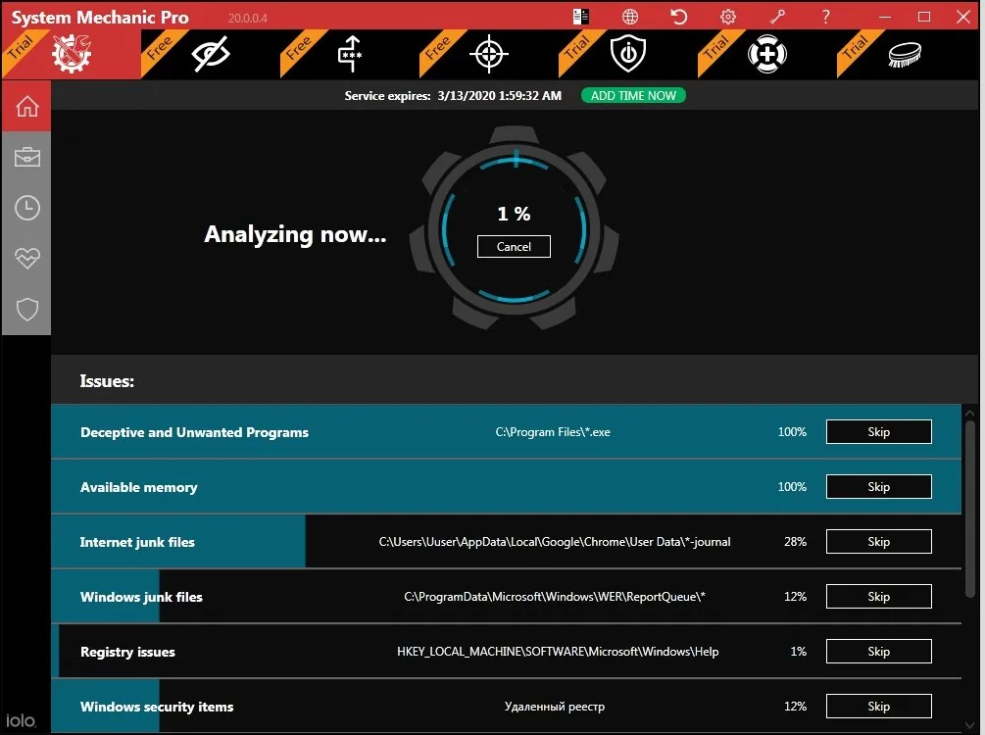Skip the Available memory scan
Viewport: 985px width, 735px height.
(x=879, y=487)
